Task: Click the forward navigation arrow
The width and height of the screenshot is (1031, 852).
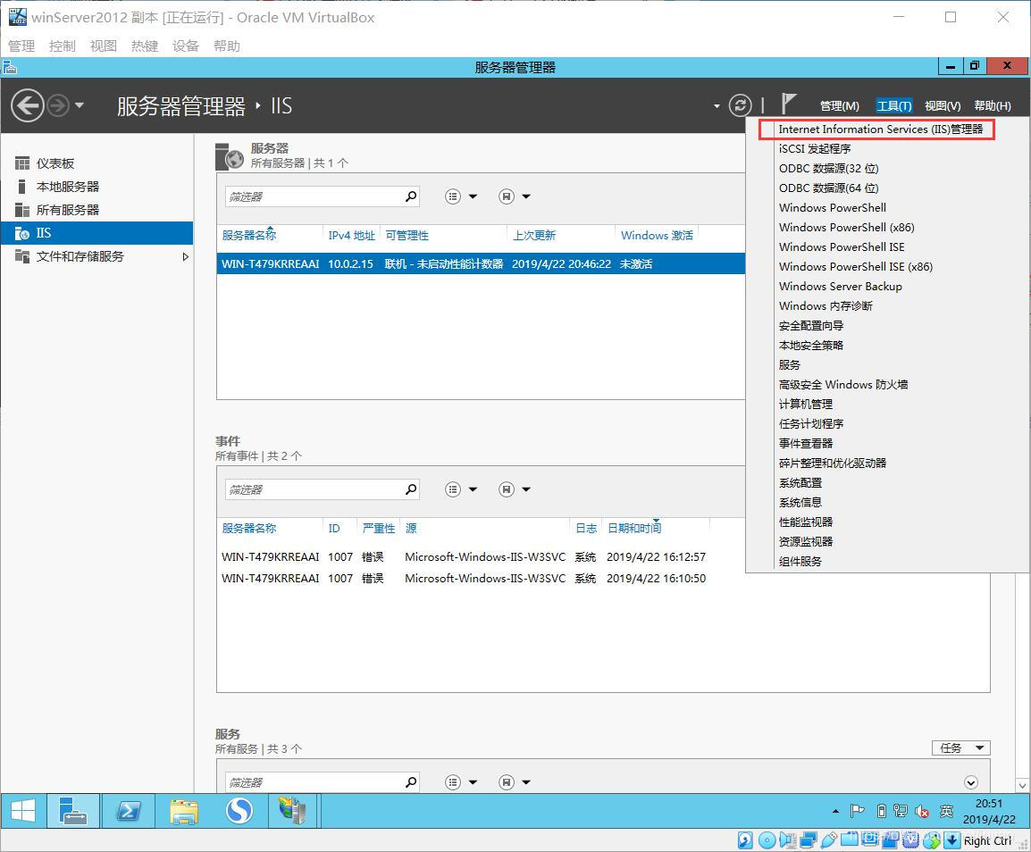Action: pos(58,105)
